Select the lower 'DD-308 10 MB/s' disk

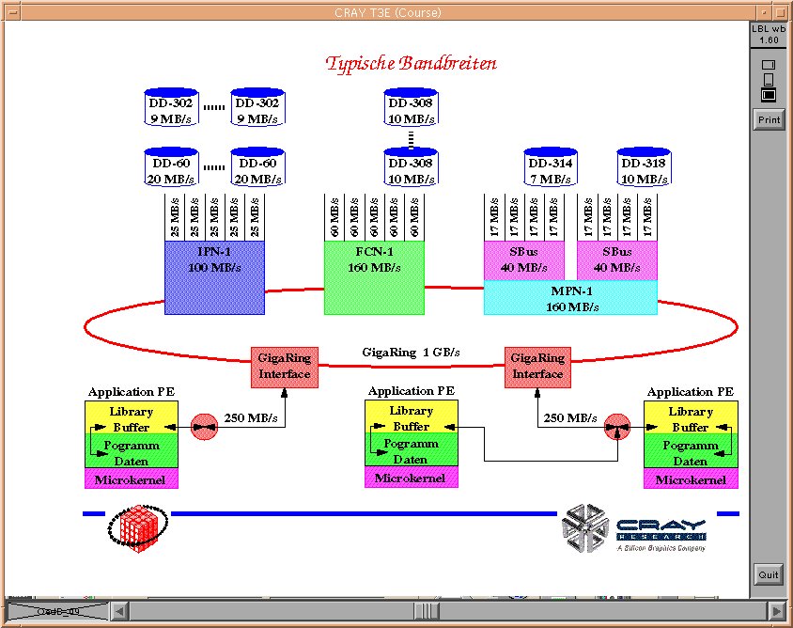coord(411,166)
